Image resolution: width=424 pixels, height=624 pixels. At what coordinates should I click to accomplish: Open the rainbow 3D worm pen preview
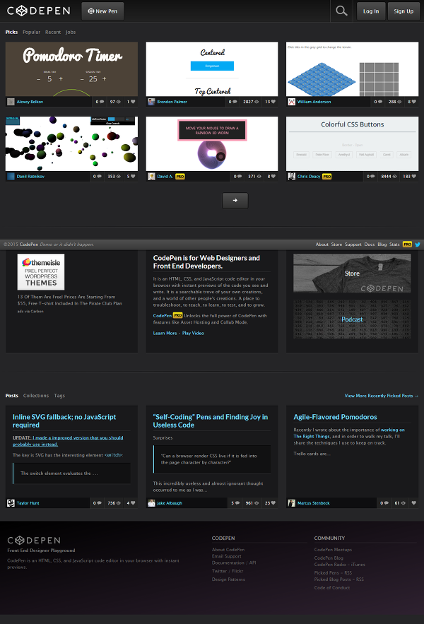pos(212,143)
